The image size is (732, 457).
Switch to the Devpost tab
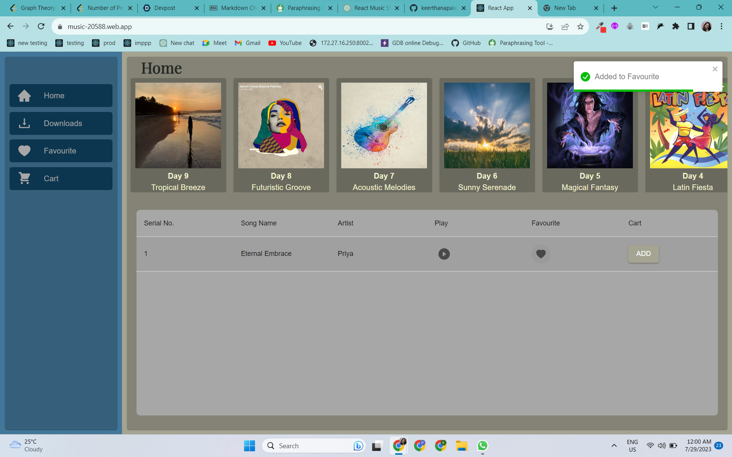(x=165, y=8)
